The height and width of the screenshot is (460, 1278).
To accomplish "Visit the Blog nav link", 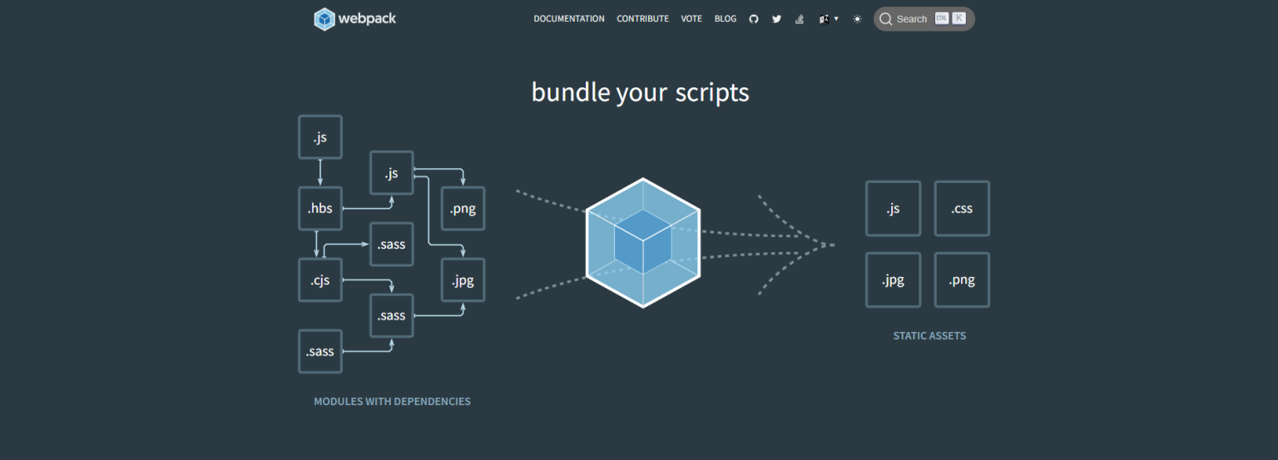I will point(726,19).
